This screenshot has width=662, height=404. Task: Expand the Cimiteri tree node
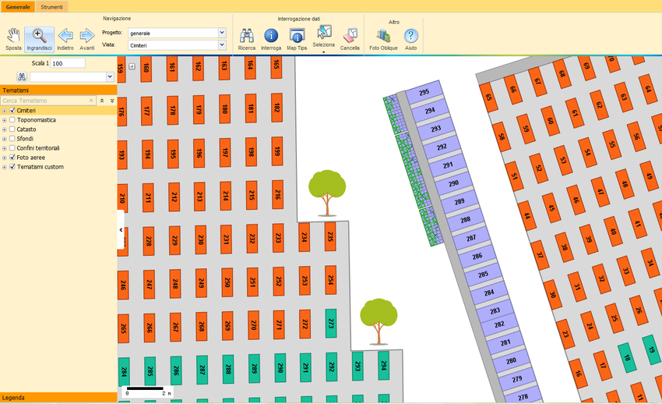(x=4, y=111)
